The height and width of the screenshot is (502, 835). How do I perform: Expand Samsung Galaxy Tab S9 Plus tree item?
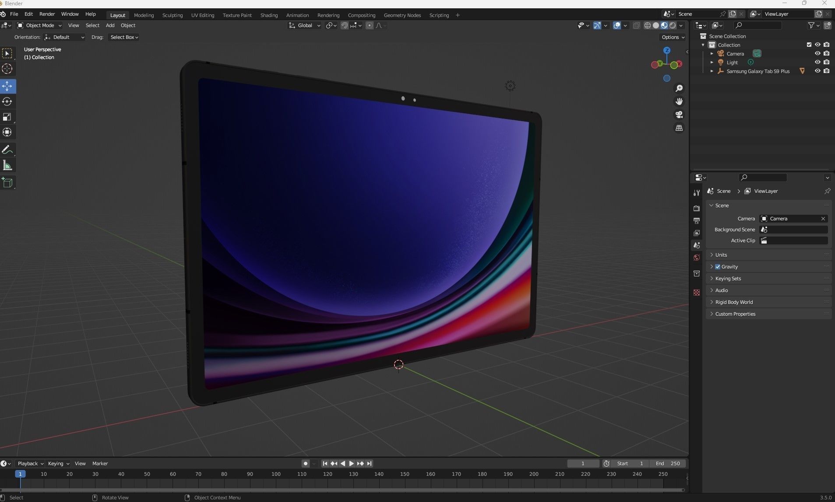(712, 71)
